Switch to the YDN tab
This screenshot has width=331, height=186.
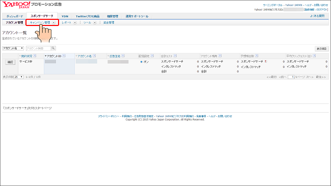coord(65,16)
